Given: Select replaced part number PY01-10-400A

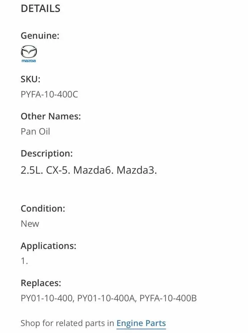Looking at the screenshot, I should [106, 298].
